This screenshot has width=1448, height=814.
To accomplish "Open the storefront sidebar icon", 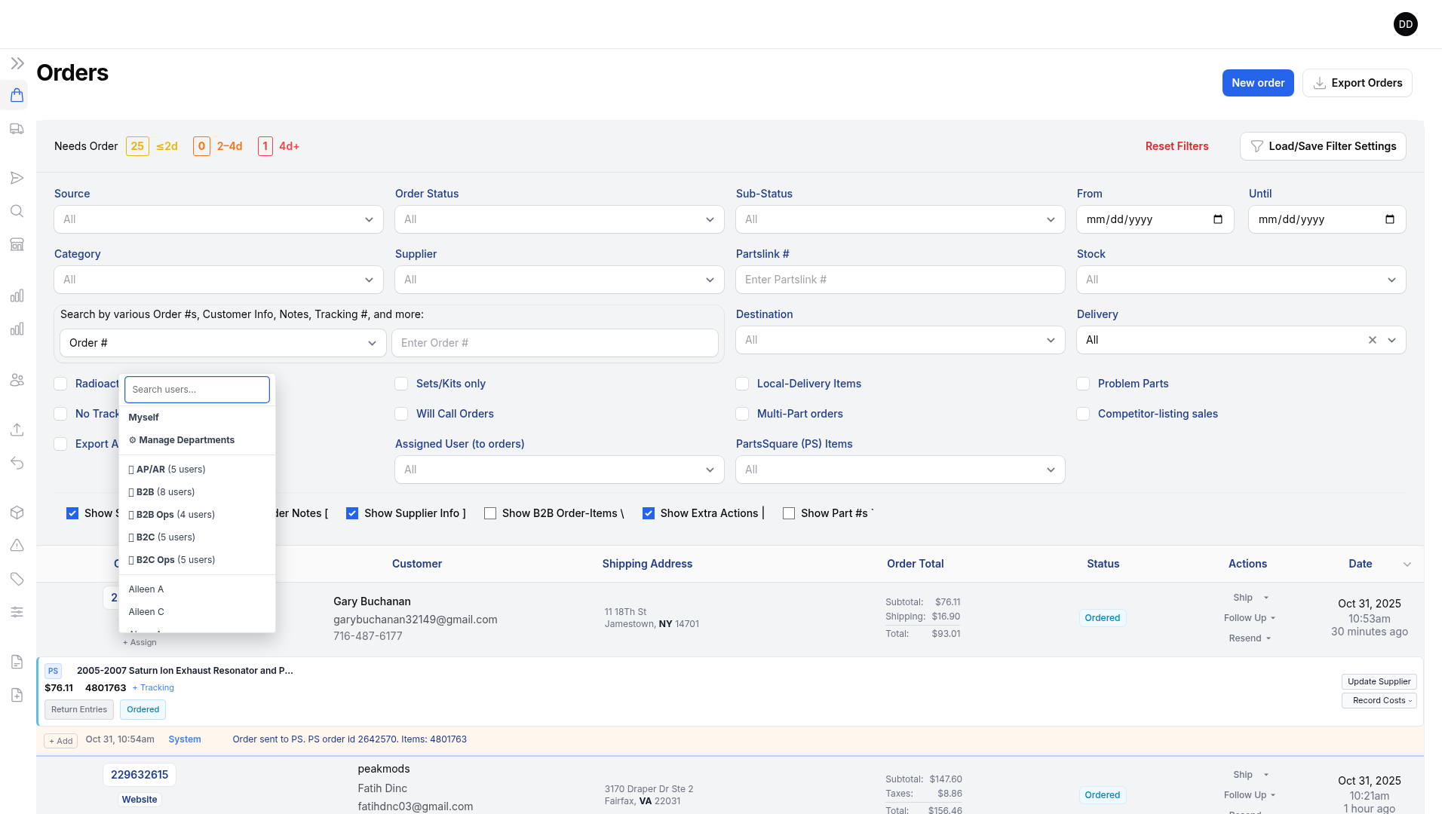I will click(x=17, y=244).
